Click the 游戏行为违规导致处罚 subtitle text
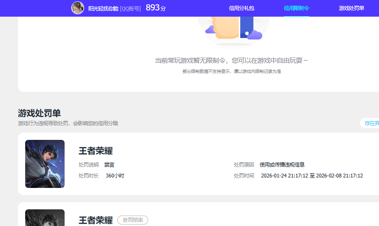379x226 pixels. click(x=68, y=123)
